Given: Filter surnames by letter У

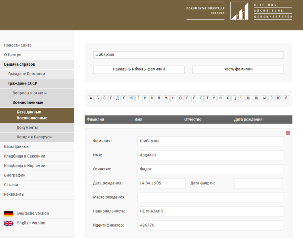Looking at the screenshot, I should pos(214,98).
